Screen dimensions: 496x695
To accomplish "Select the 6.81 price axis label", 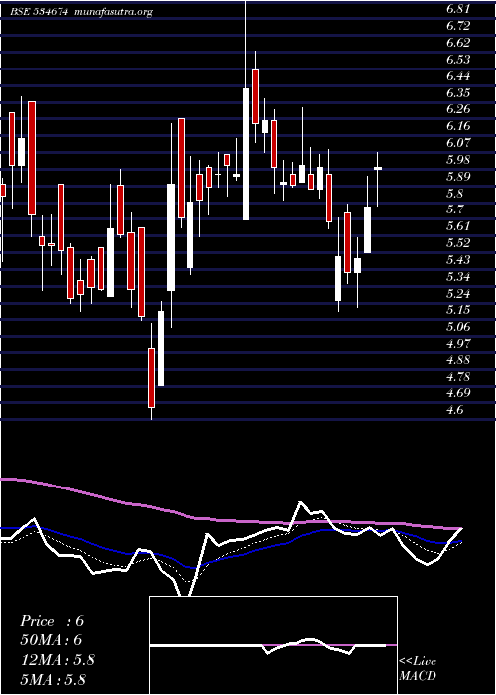I will 458,9.
